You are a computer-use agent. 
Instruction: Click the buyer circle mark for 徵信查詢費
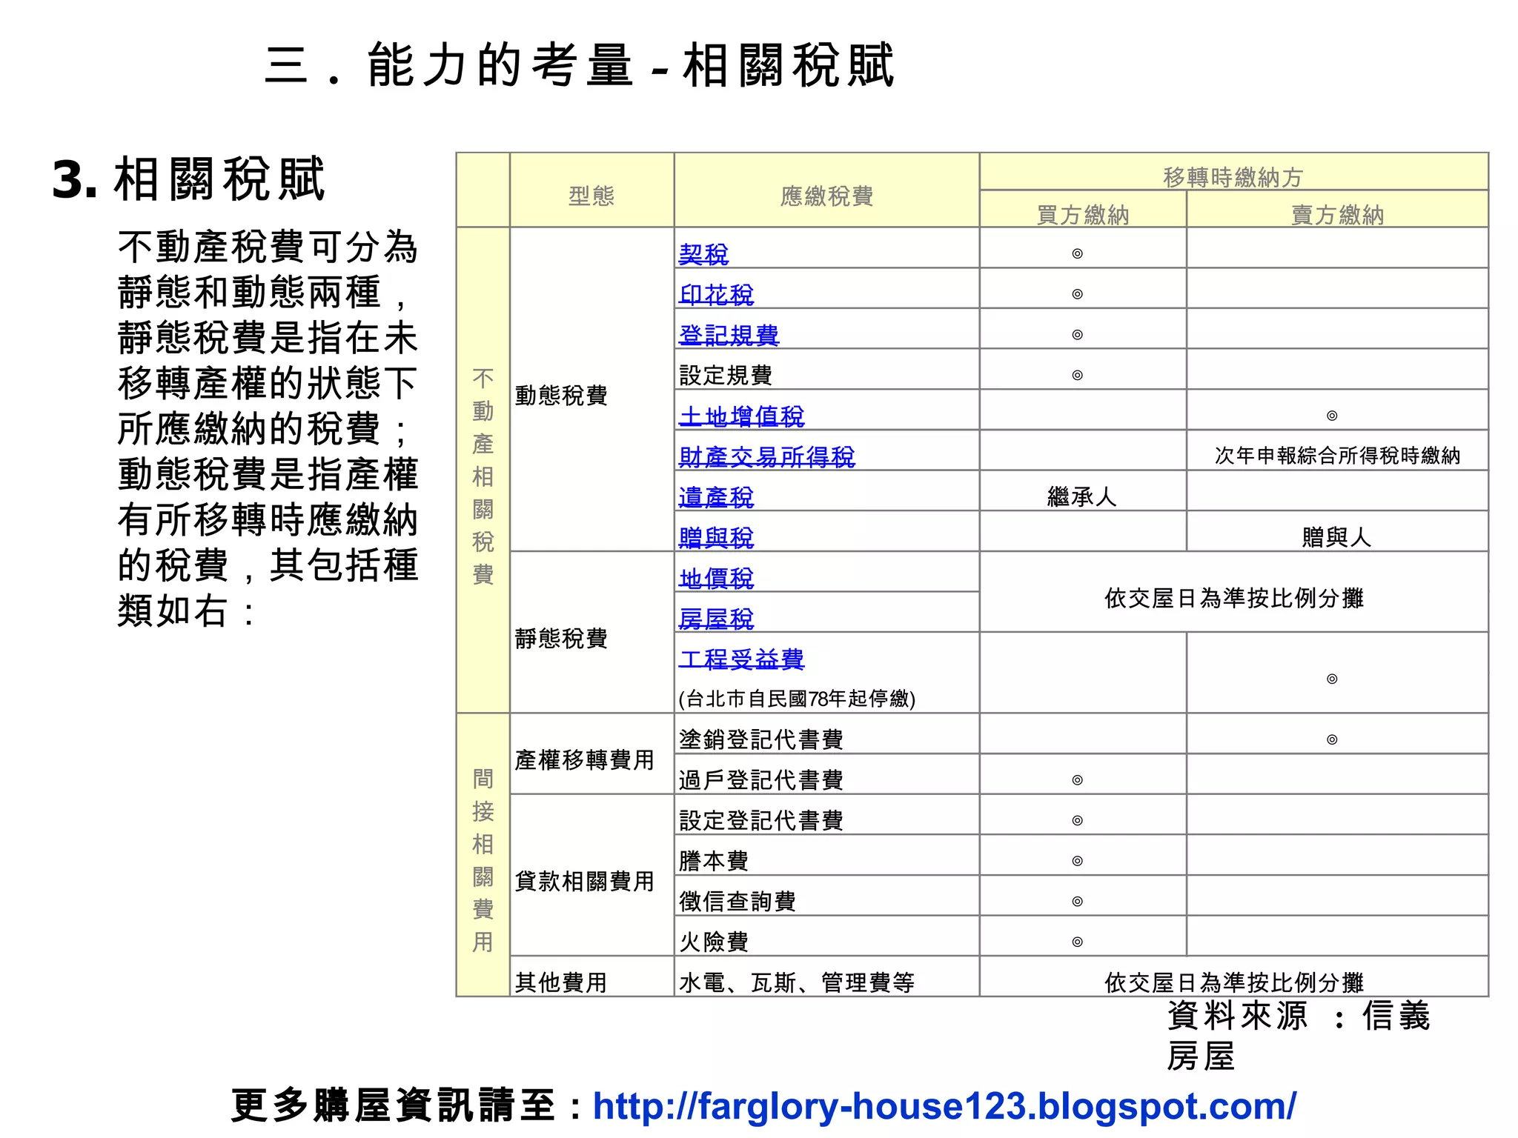click(1078, 902)
